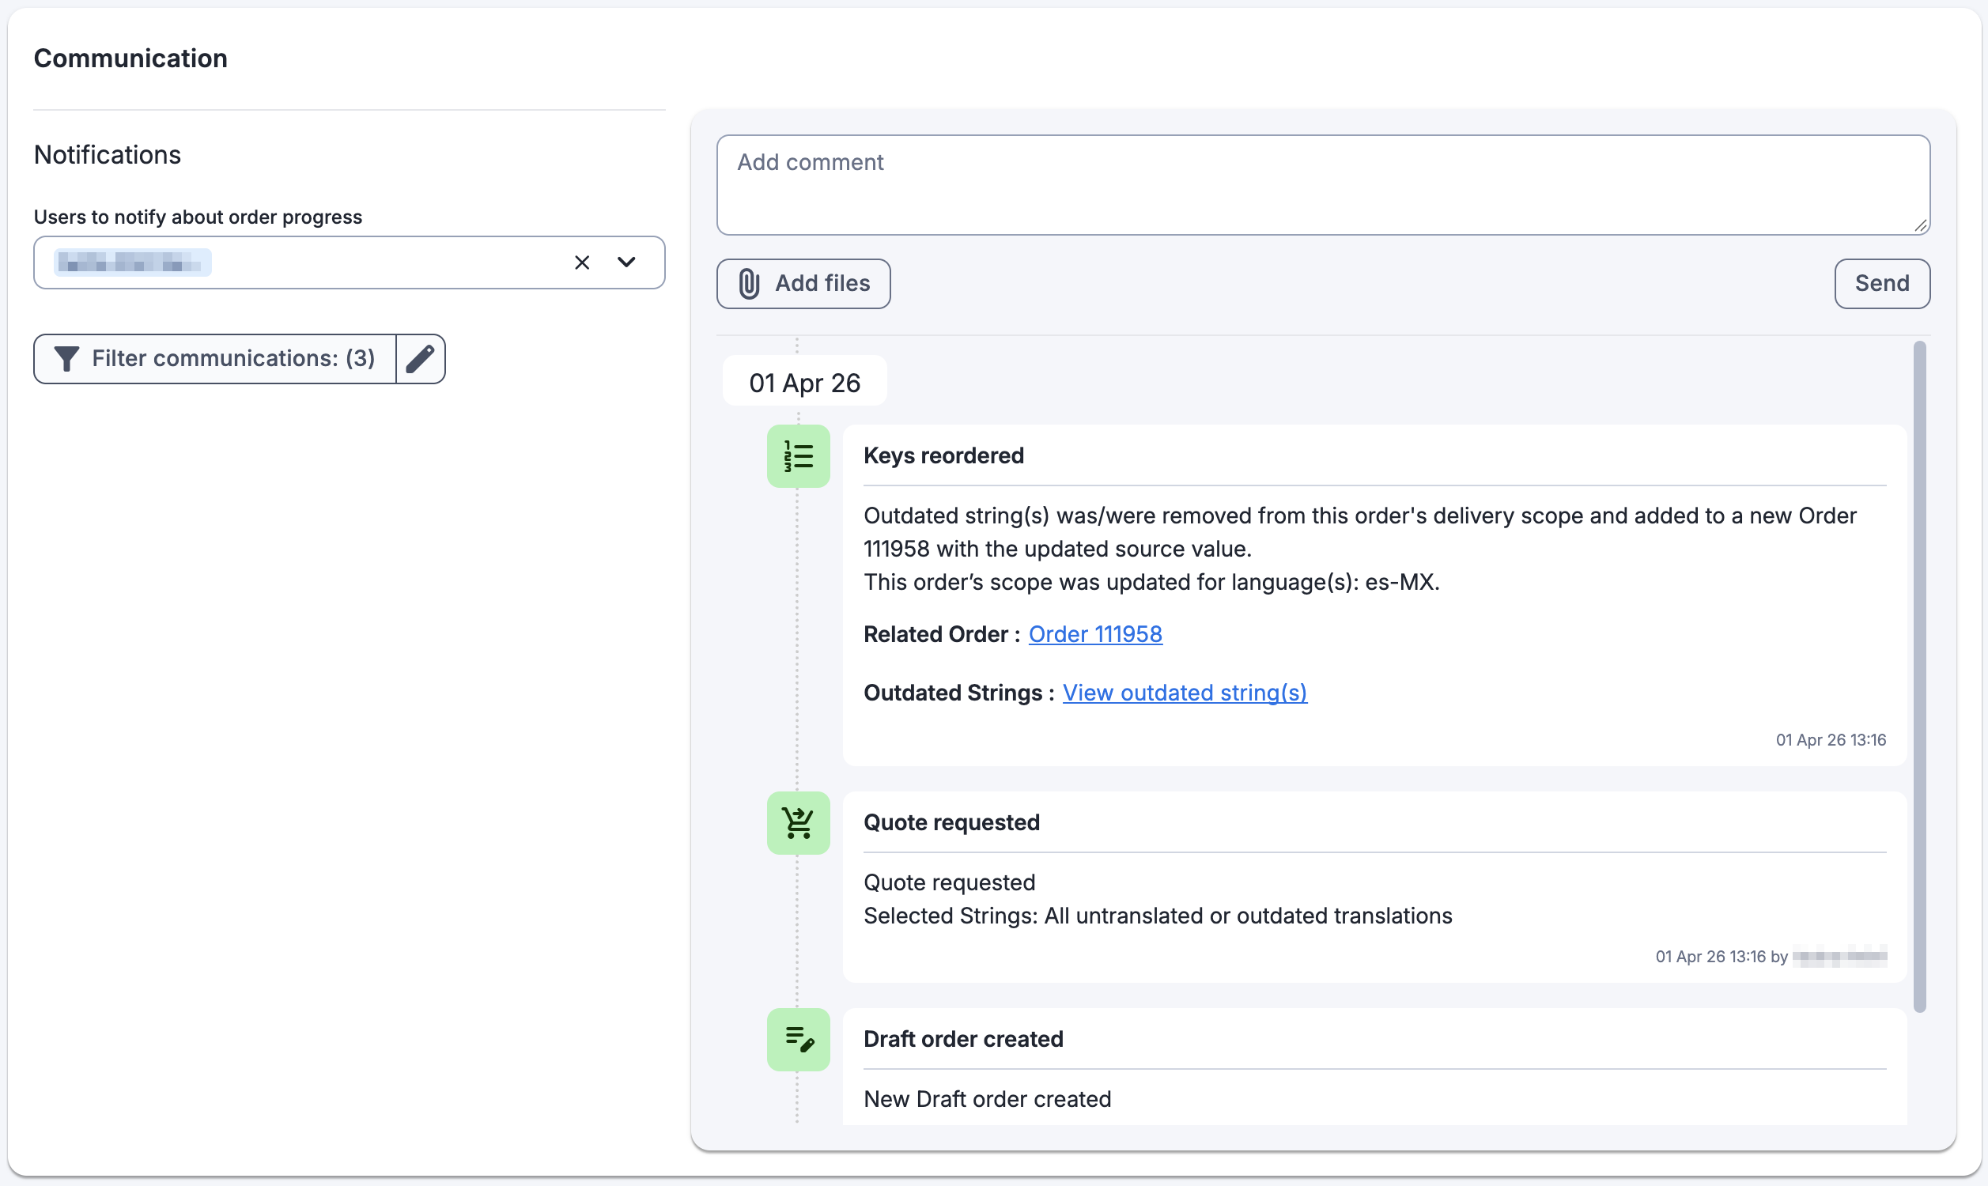This screenshot has width=1988, height=1186.
Task: Focus the Add comment text box
Action: coord(1323,184)
